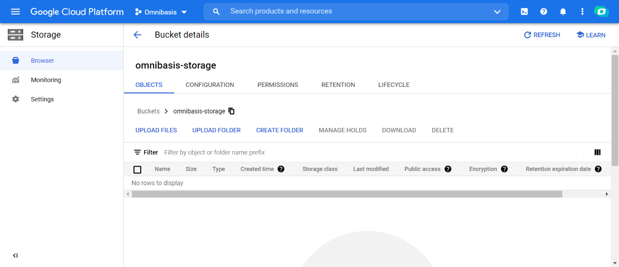Image resolution: width=619 pixels, height=267 pixels.
Task: Click the Storage class column header
Action: [320, 169]
